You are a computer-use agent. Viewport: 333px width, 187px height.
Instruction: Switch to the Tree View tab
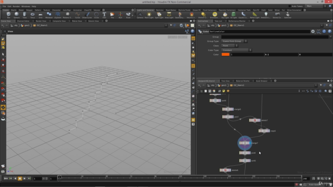225,81
